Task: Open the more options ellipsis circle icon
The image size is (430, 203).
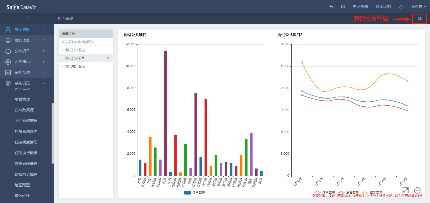Action: [x=417, y=190]
